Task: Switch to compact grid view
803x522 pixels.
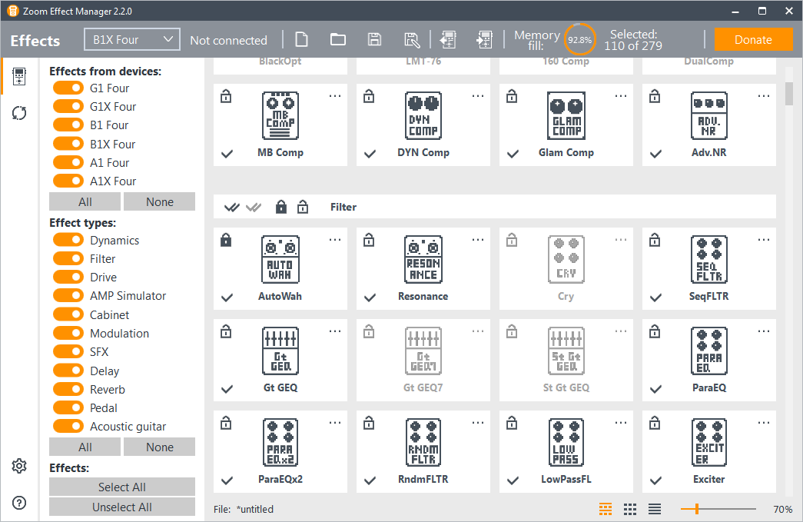Action: click(630, 509)
